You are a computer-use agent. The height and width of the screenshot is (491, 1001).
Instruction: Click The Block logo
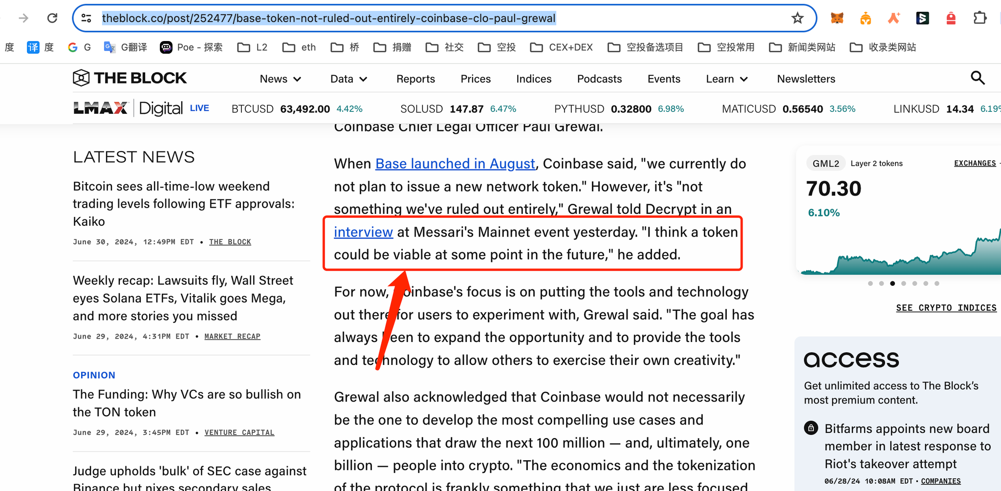130,78
